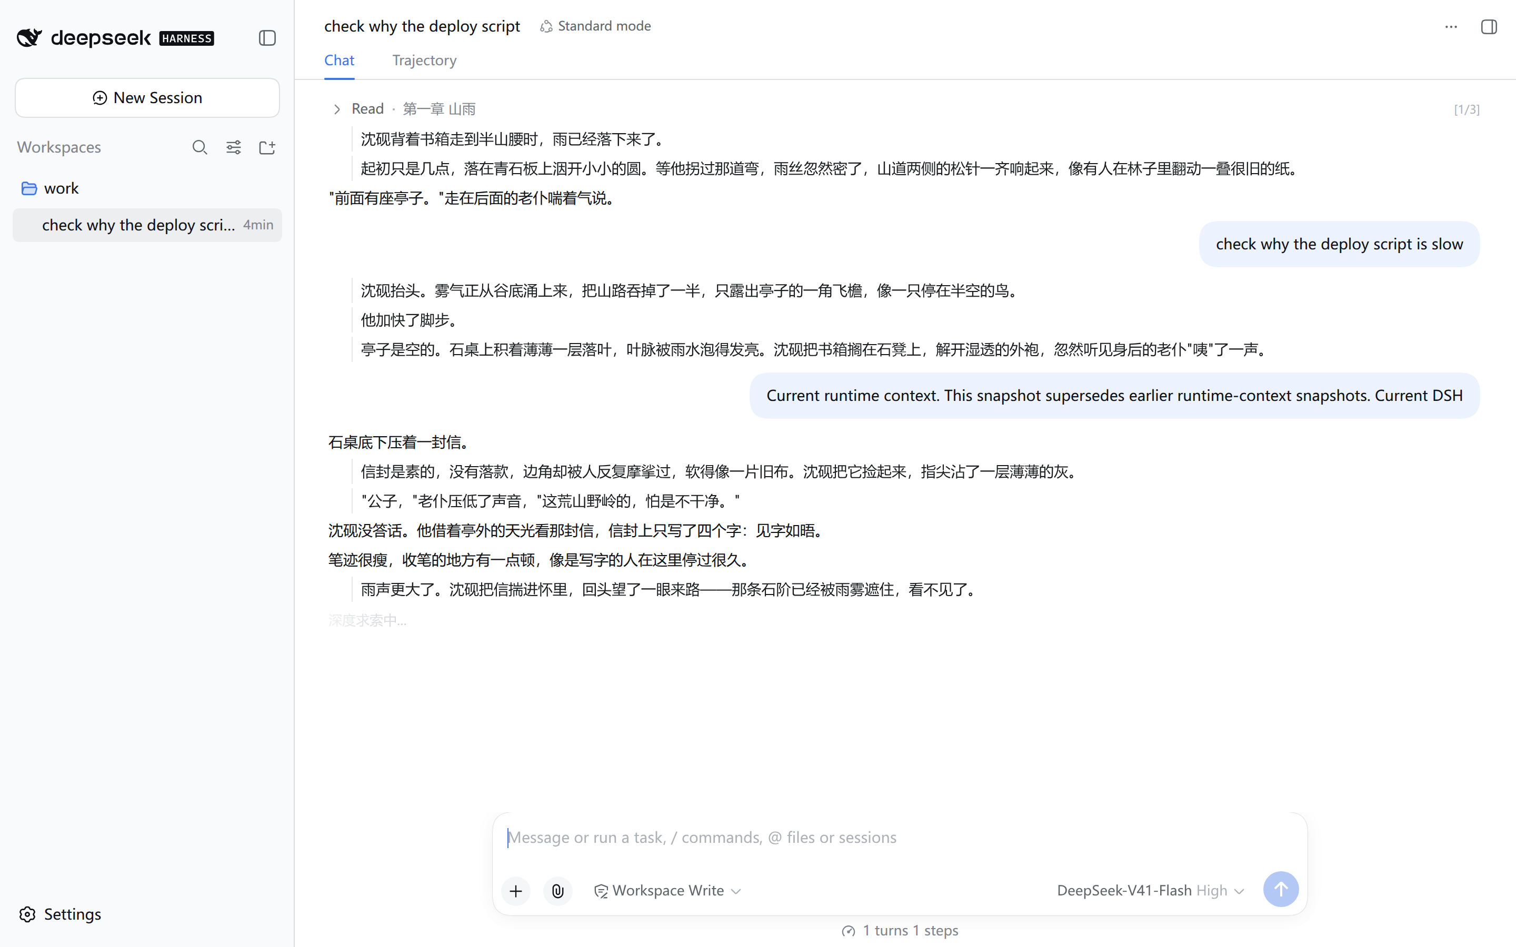The height and width of the screenshot is (947, 1516).
Task: Click the Standard mode indicator
Action: pos(596,26)
